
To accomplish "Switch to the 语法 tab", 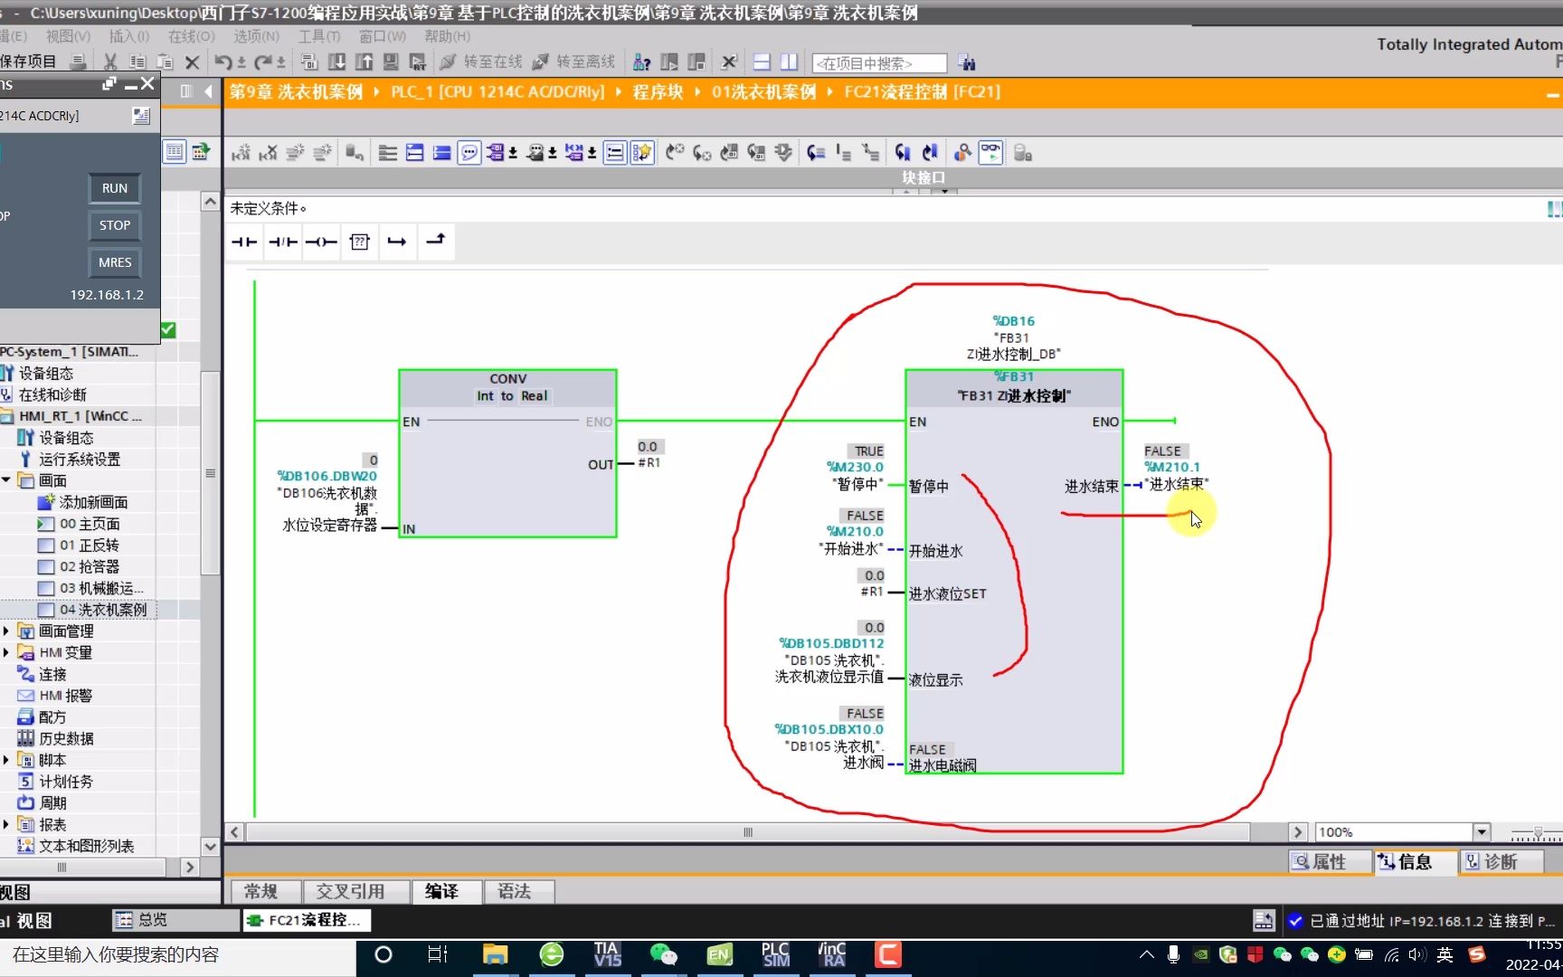I will 515,891.
